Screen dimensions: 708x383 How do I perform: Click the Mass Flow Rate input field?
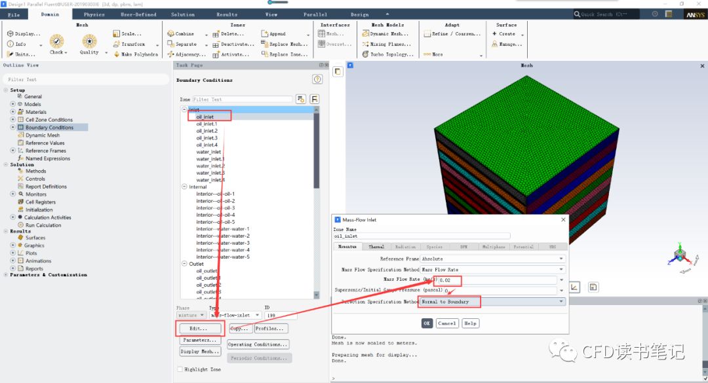point(497,280)
